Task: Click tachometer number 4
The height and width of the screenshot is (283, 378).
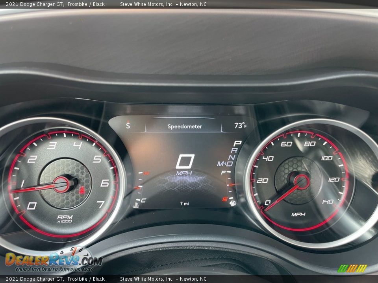Action: (x=78, y=145)
